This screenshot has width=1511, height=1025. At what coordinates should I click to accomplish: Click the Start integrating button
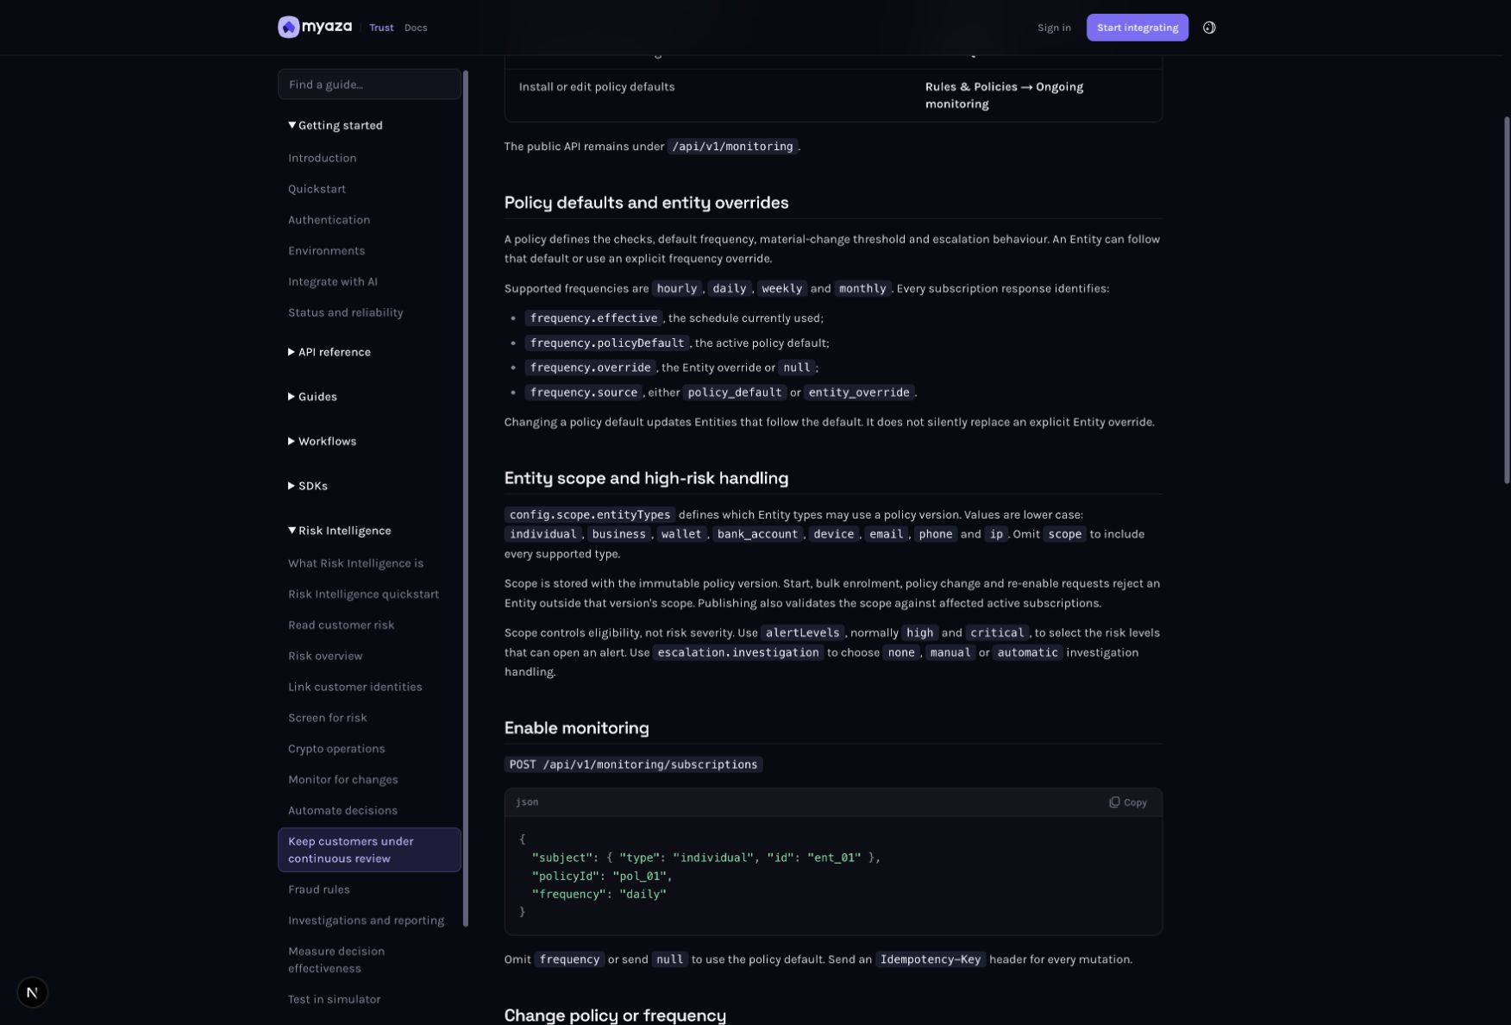click(1137, 28)
